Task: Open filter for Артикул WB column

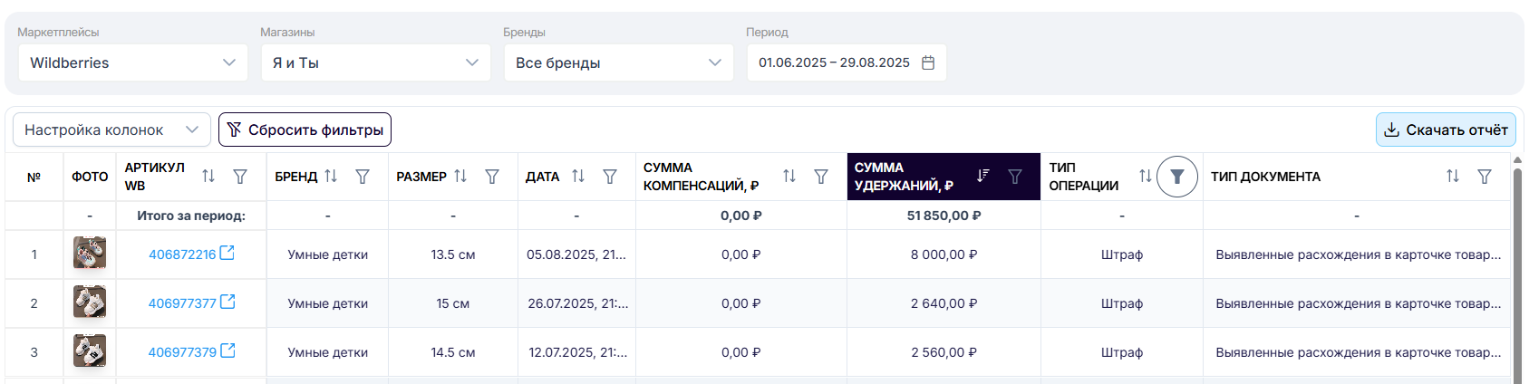Action: [x=240, y=177]
